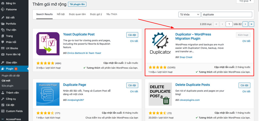Install Duplicate Page with Cài đặt
This screenshot has height=121, width=259.
(x=132, y=85)
